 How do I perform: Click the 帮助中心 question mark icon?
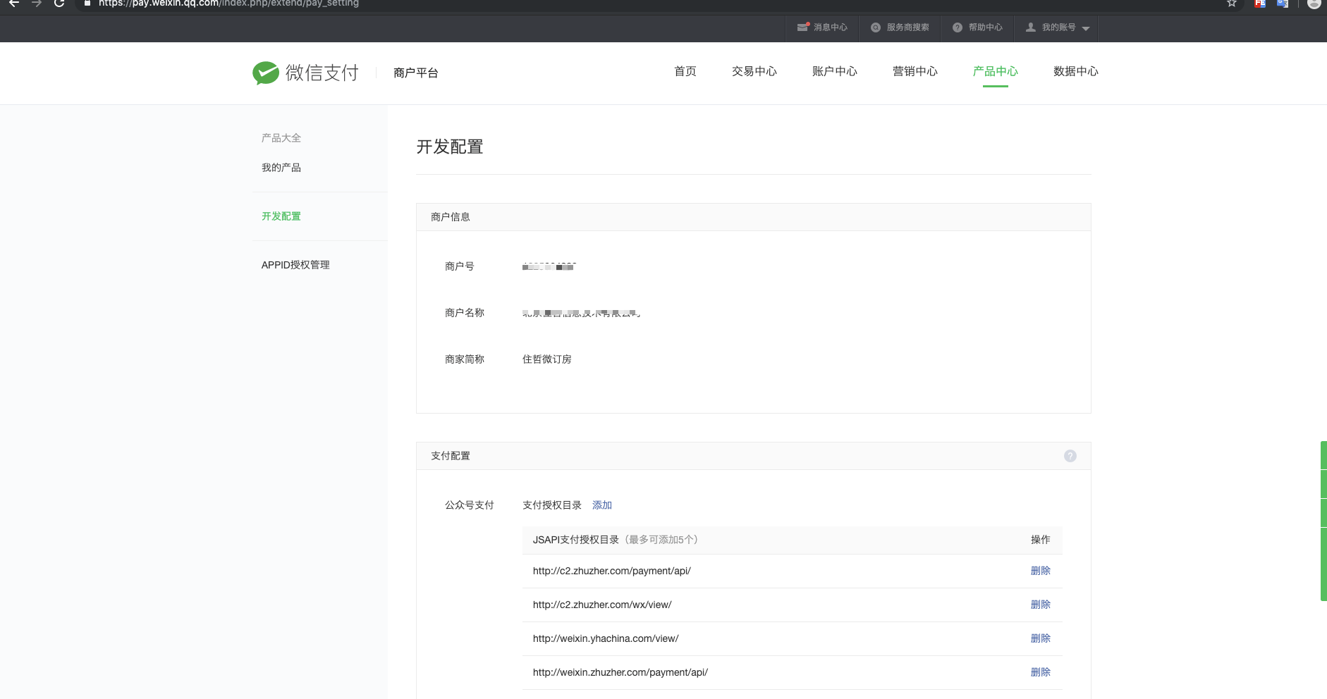tap(958, 27)
